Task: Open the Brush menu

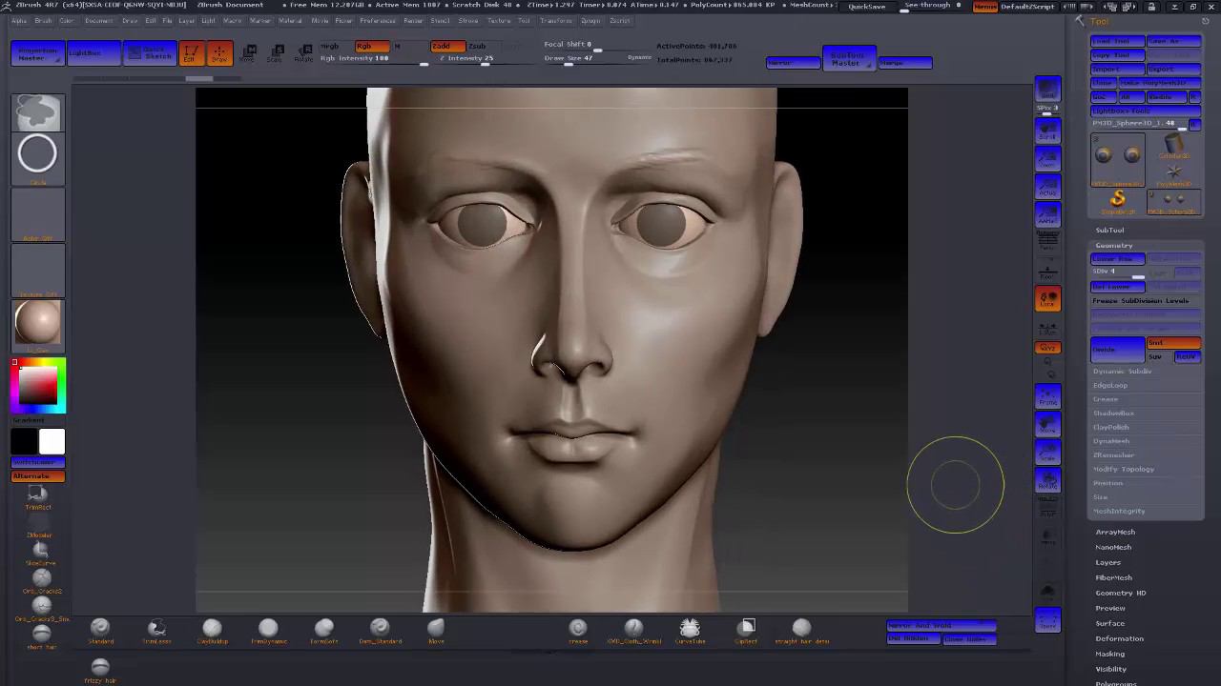Action: click(43, 20)
